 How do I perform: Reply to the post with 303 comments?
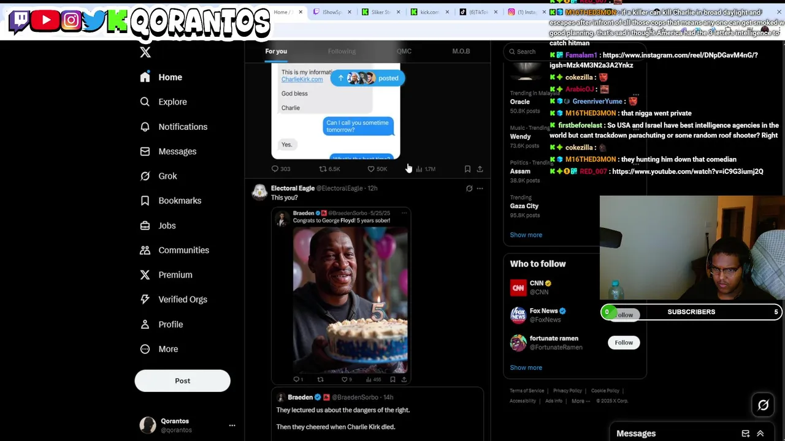pyautogui.click(x=281, y=169)
